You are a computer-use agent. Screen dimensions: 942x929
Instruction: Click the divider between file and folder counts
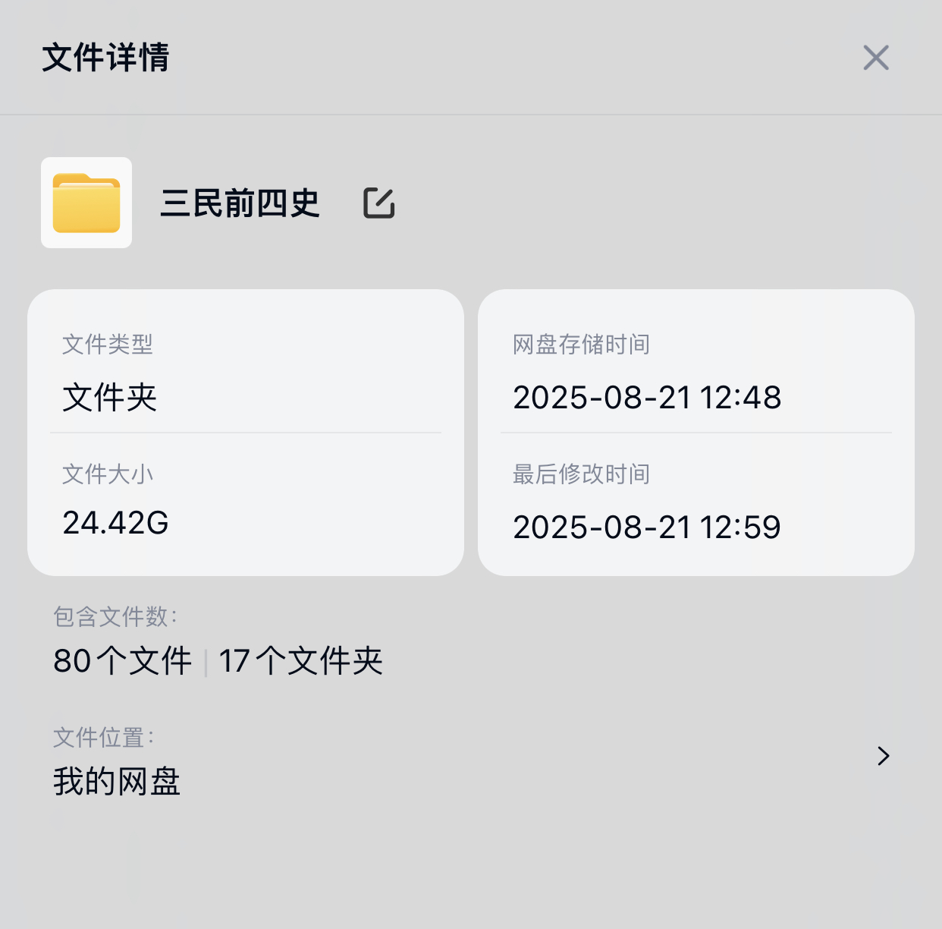206,662
